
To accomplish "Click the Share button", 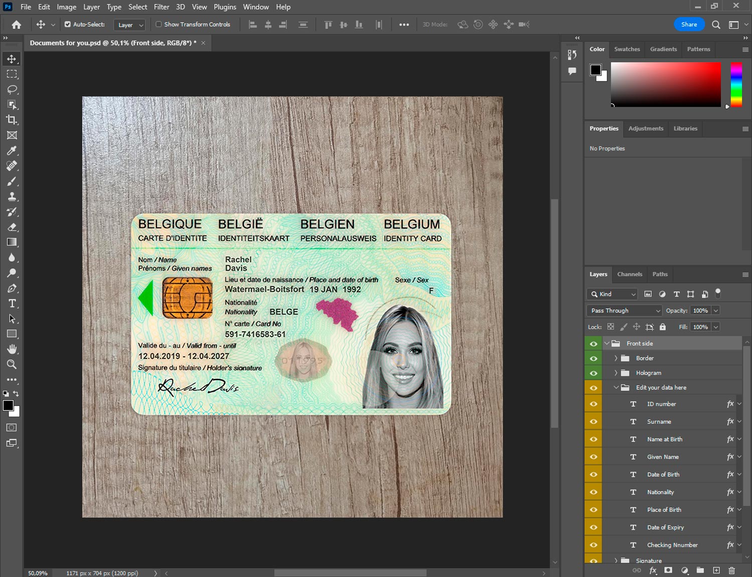I will tap(689, 25).
